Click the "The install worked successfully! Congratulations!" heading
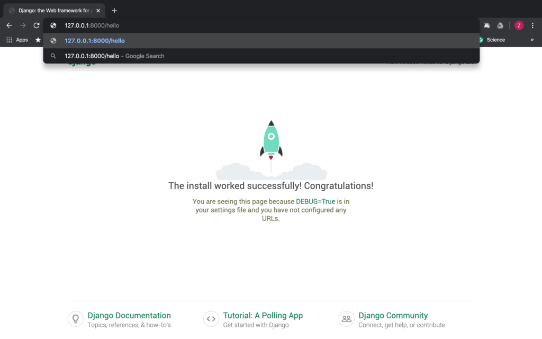This screenshot has width=542, height=339. click(x=271, y=186)
